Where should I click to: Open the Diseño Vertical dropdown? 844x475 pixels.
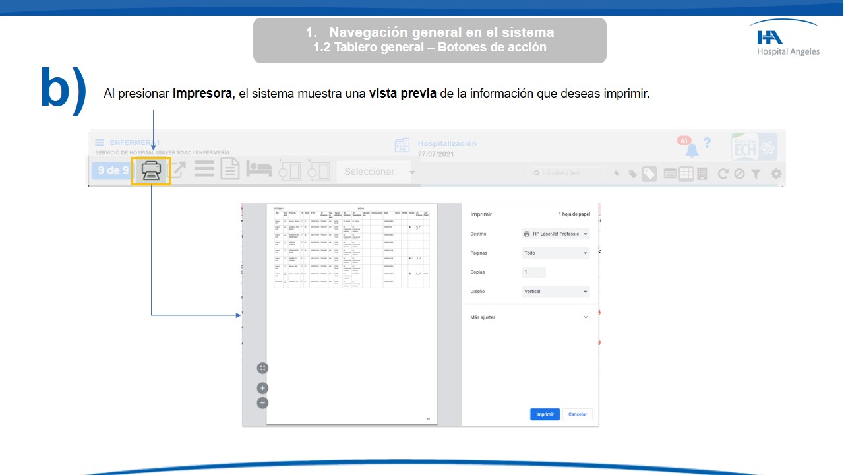tap(555, 291)
